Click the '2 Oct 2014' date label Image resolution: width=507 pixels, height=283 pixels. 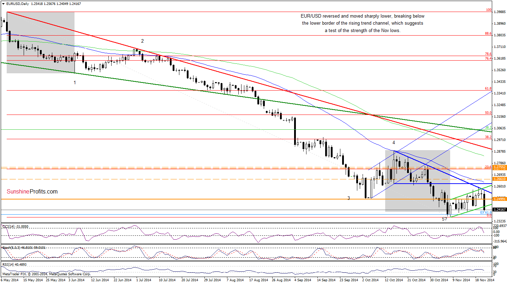[371, 280]
